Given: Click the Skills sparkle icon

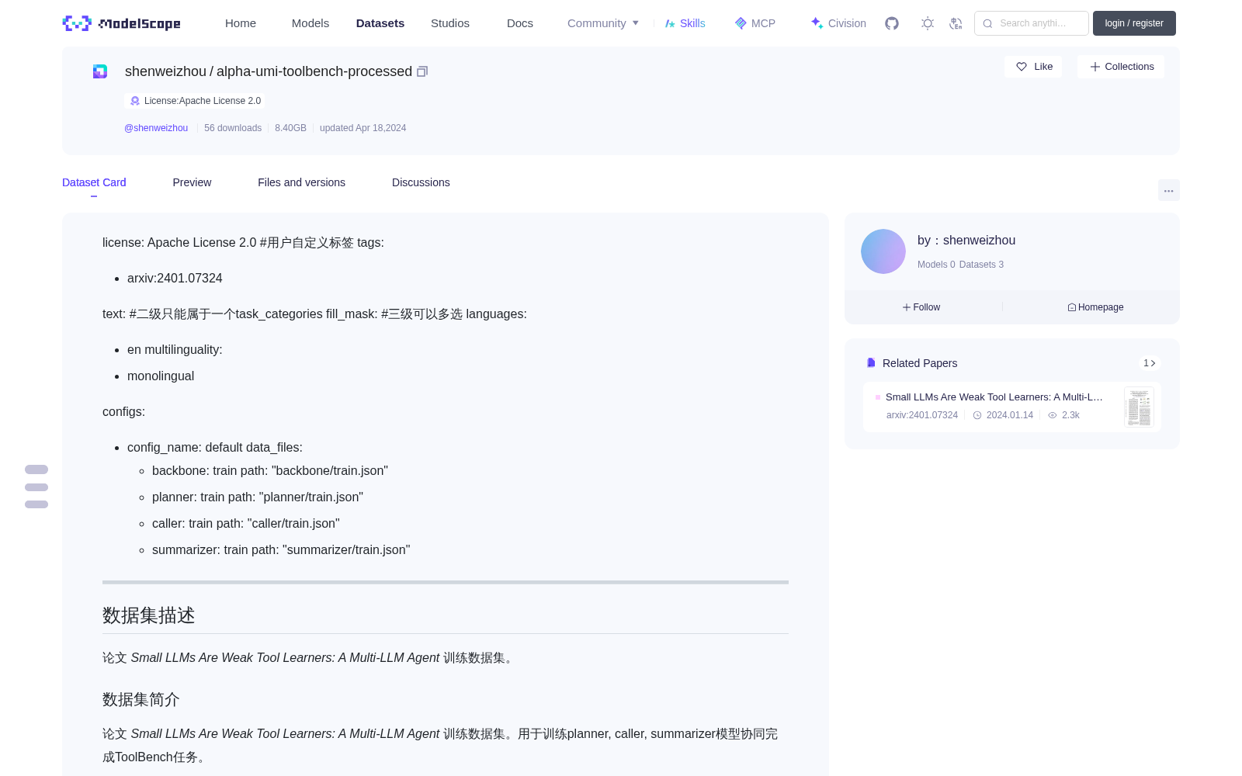Looking at the screenshot, I should point(670,23).
